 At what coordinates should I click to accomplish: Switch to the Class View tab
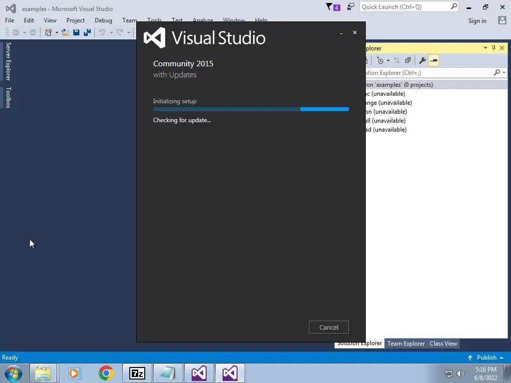443,343
